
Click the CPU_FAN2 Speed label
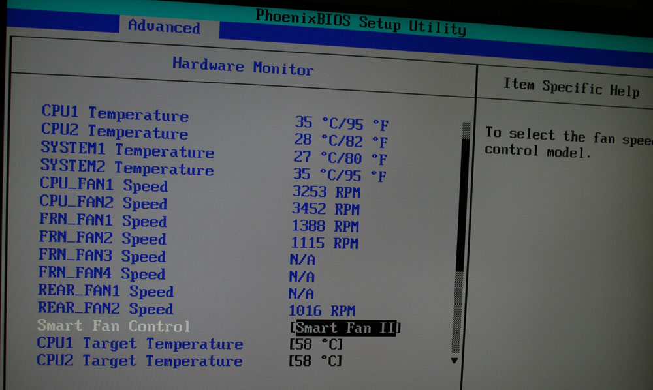(x=103, y=202)
